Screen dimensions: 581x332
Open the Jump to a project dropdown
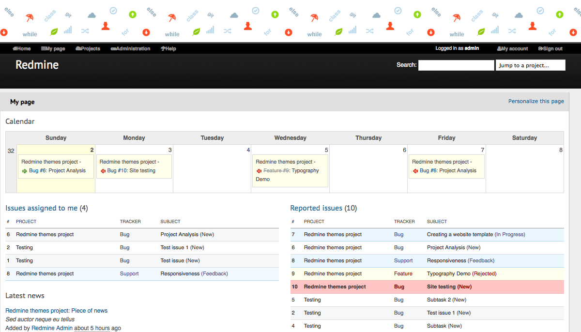click(x=531, y=65)
